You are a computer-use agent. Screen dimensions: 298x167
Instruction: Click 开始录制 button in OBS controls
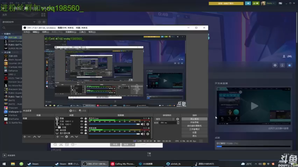194,122
